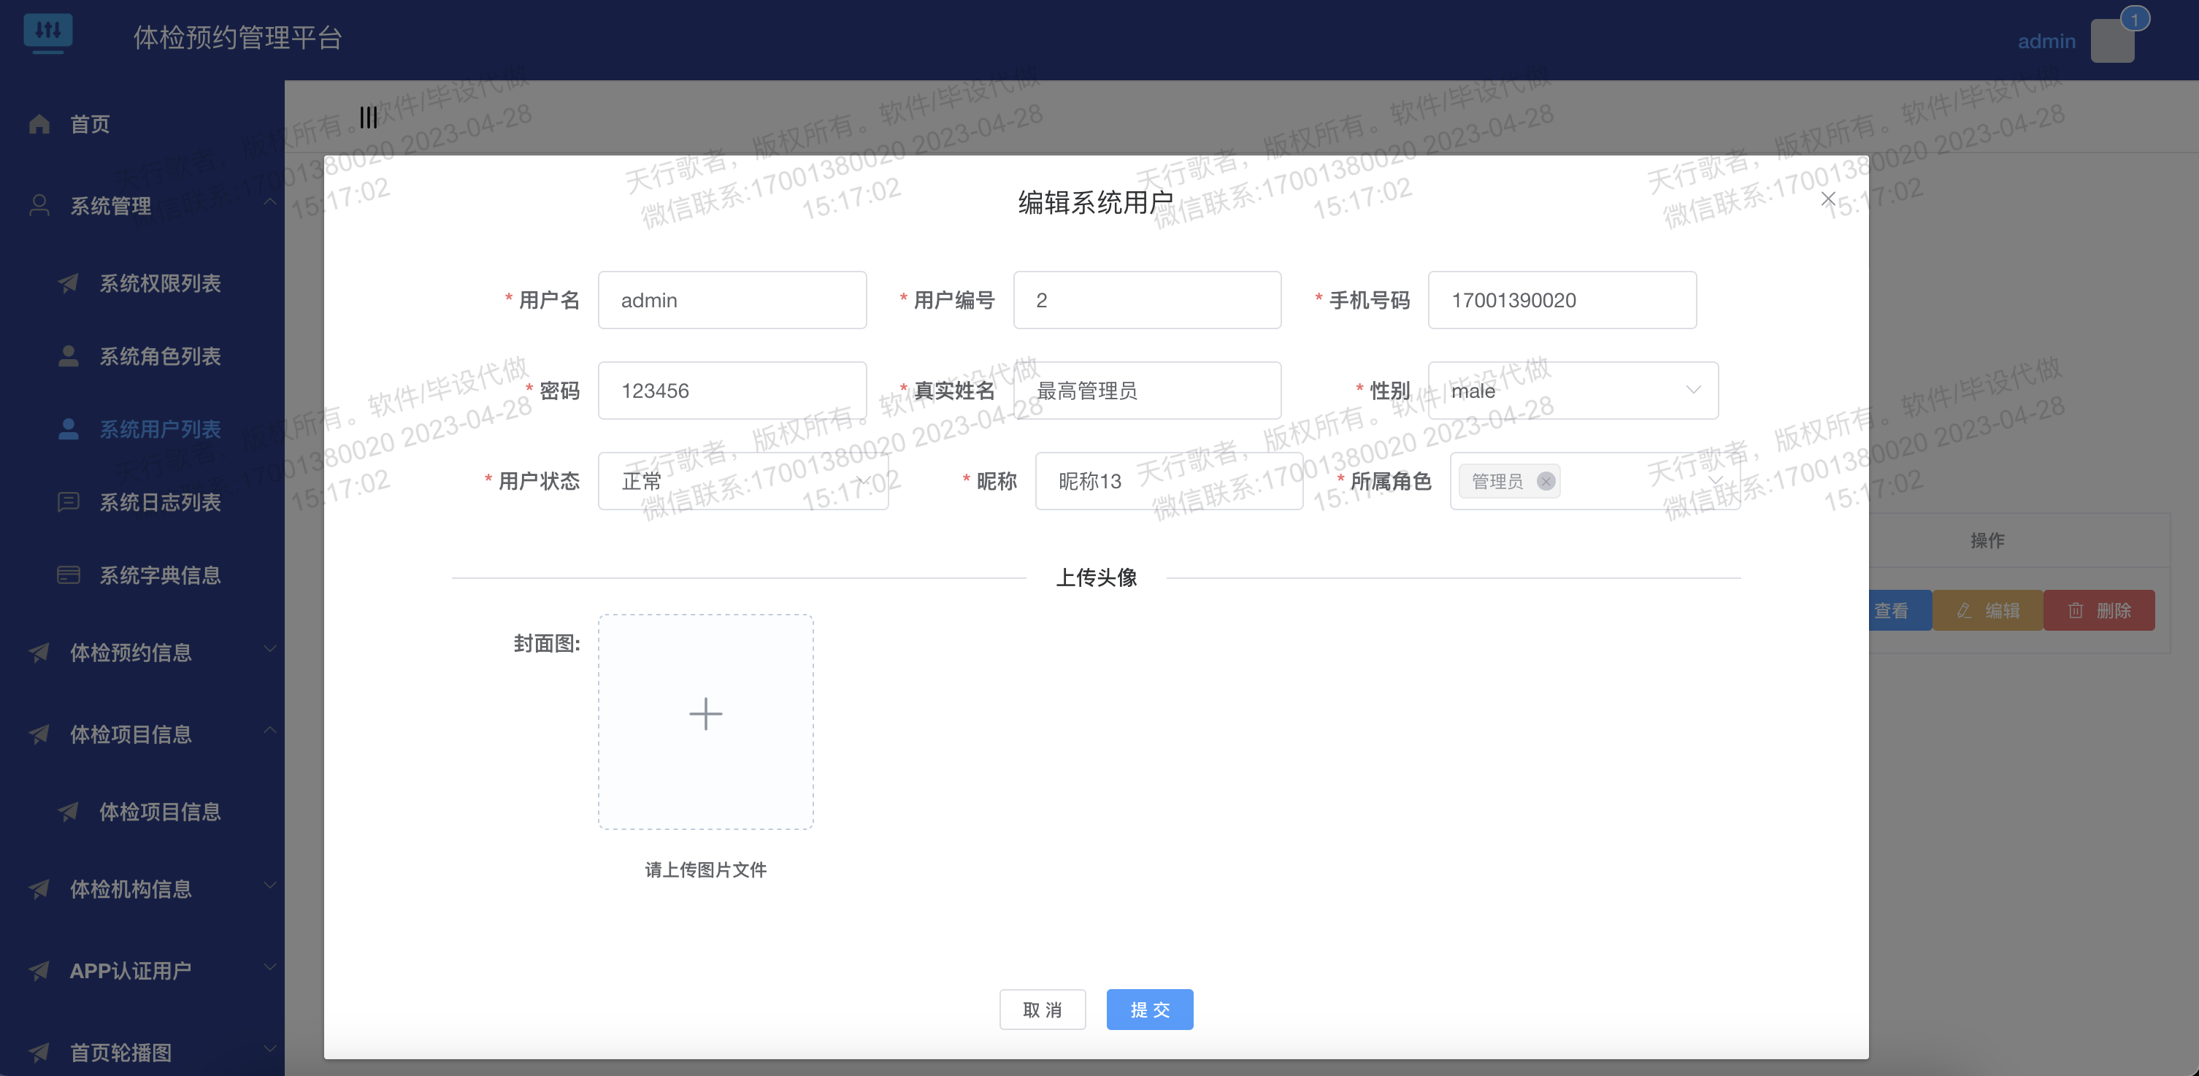Click the plus icon to upload cover image
This screenshot has height=1076, width=2199.
[x=705, y=713]
